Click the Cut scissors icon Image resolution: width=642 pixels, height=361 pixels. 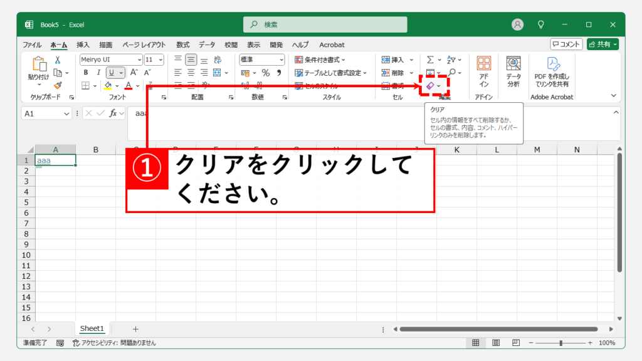coord(57,60)
